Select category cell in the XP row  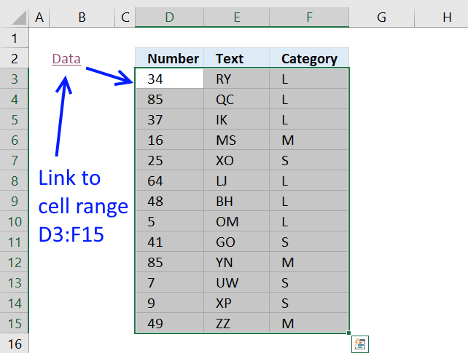click(x=309, y=303)
